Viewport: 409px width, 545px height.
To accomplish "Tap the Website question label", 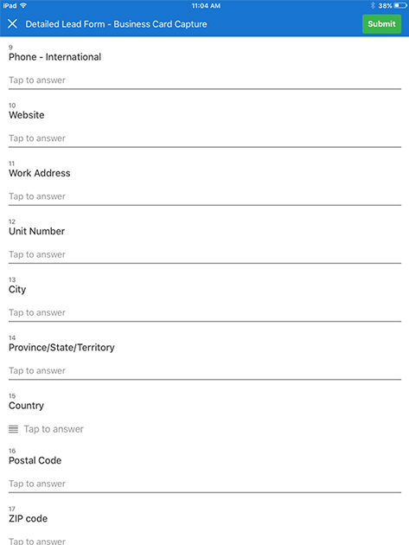I will 27,115.
